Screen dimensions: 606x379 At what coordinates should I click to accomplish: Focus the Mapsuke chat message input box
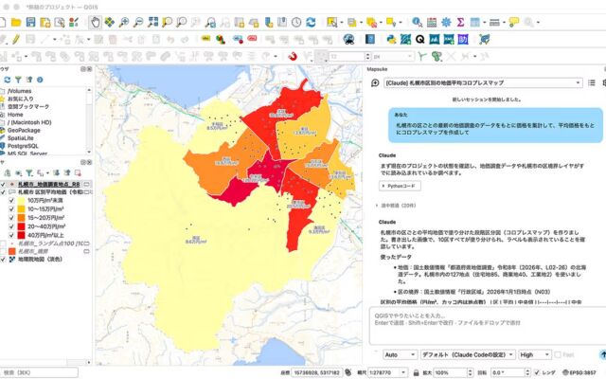[x=487, y=326]
